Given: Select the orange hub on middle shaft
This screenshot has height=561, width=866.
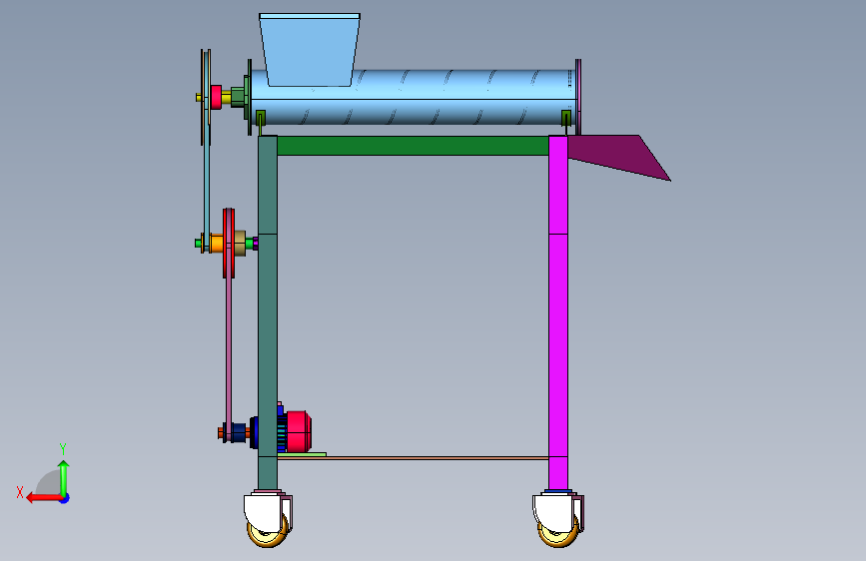Looking at the screenshot, I should [217, 244].
